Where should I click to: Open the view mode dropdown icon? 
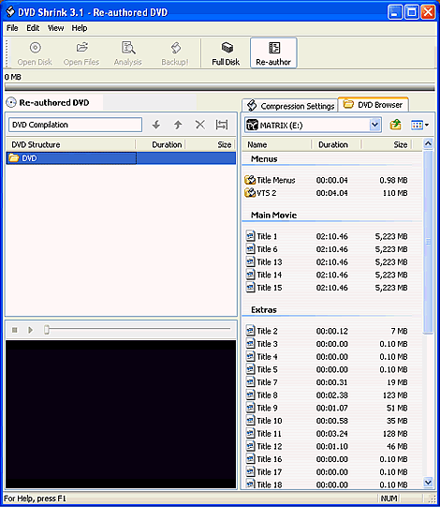419,125
